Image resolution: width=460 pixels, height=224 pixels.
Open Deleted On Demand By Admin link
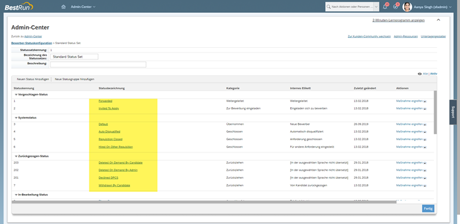118,170
